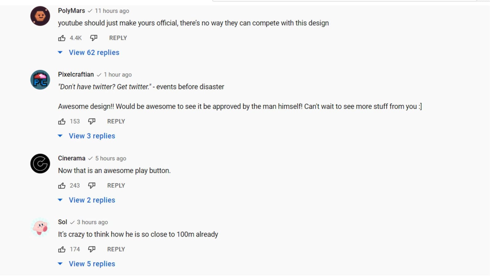Open Sol's channel name link
The height and width of the screenshot is (276, 490).
click(62, 222)
